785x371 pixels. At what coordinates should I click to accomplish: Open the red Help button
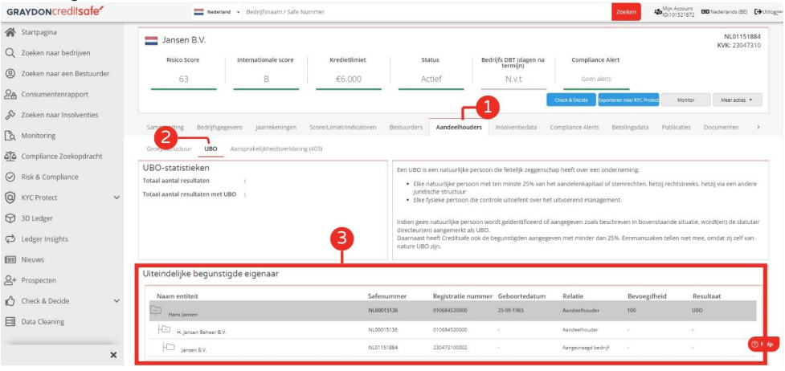[763, 344]
